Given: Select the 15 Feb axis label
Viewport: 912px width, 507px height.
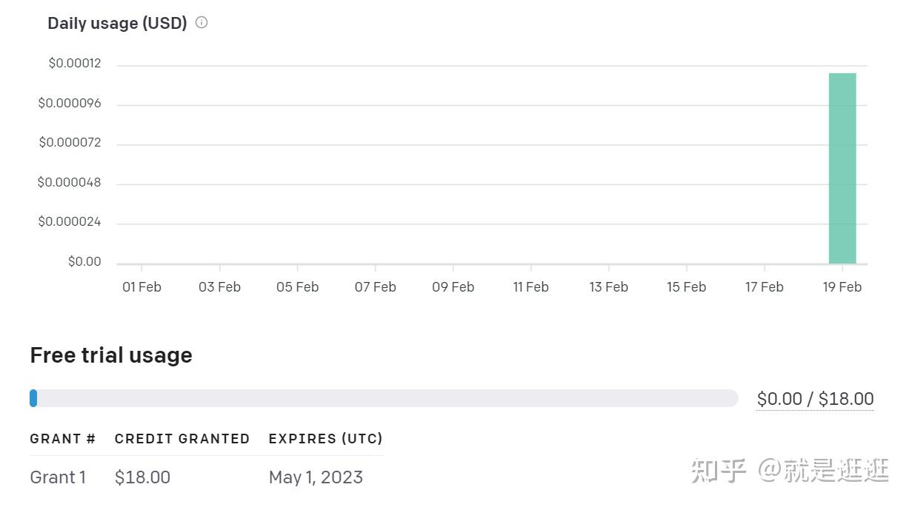Looking at the screenshot, I should [686, 287].
